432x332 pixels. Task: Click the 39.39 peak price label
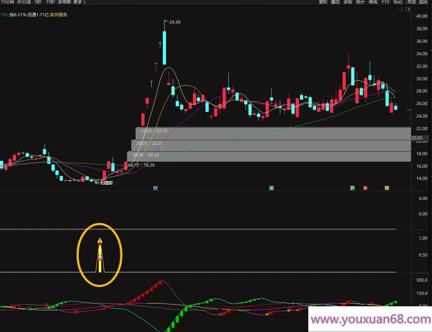175,22
